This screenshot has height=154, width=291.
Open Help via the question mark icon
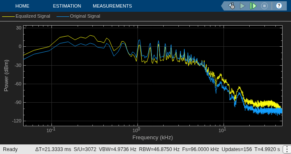tap(279, 6)
